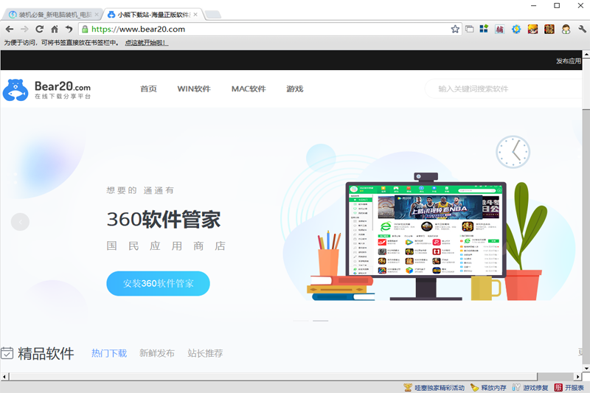Click the green padlock security icon

click(x=85, y=29)
